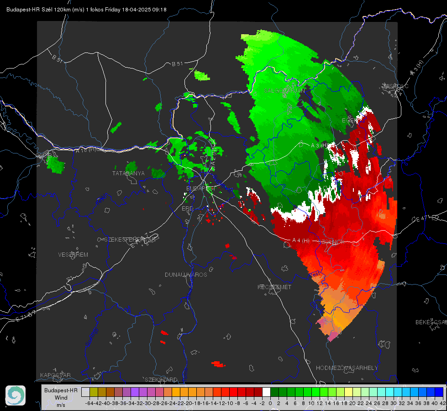Click the blue 'Pest' county label
Viewport: 447px width, 411px height.
pos(315,274)
